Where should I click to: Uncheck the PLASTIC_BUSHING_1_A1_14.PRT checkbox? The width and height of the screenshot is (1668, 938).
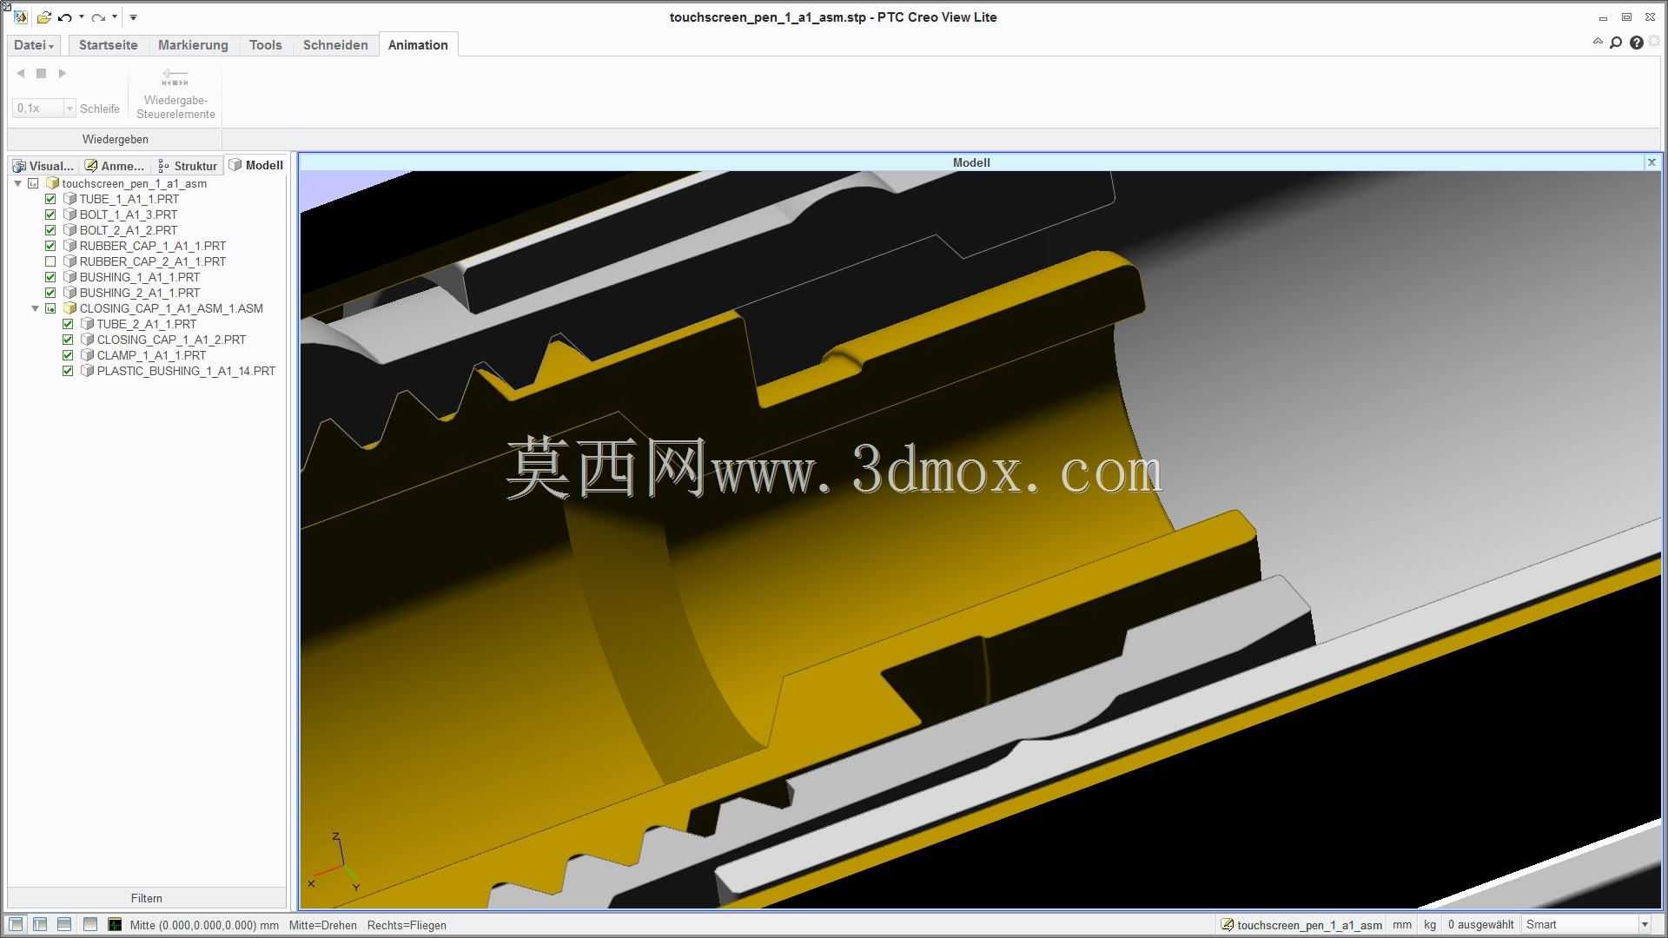pyautogui.click(x=68, y=371)
